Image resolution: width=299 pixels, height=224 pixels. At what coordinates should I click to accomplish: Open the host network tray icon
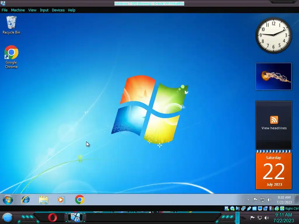point(259,218)
